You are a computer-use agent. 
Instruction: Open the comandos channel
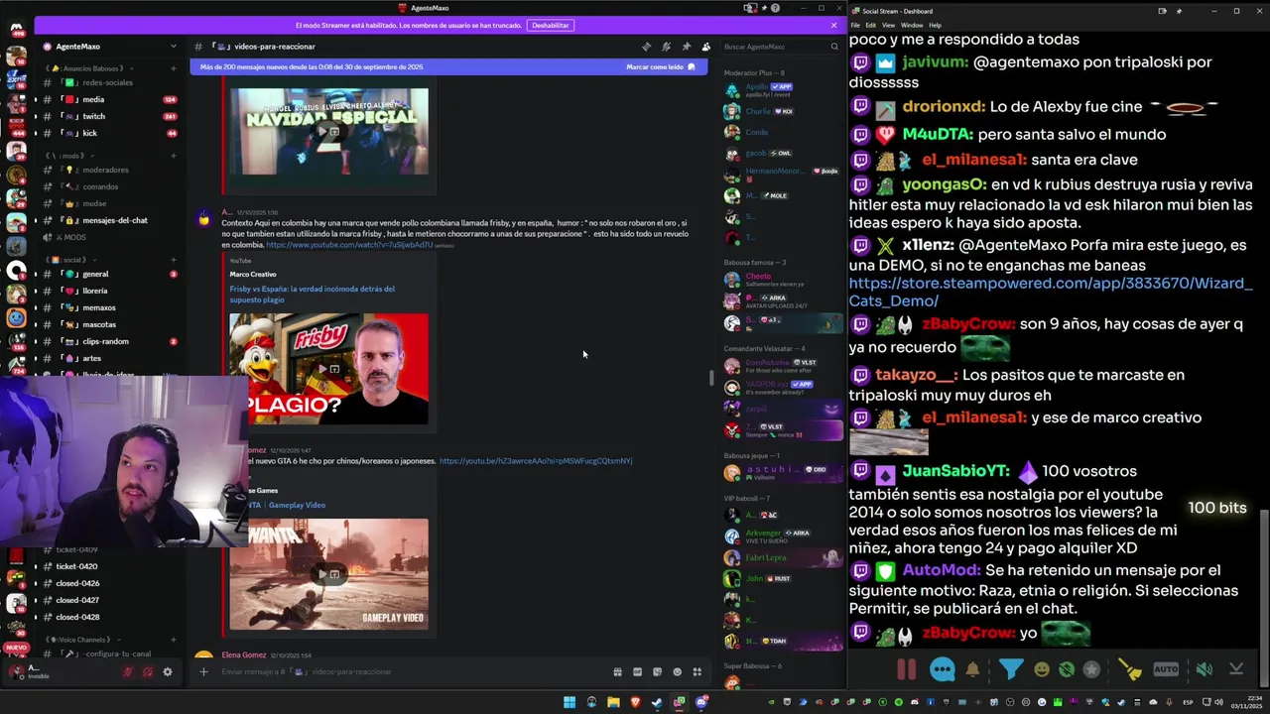[x=109, y=186]
